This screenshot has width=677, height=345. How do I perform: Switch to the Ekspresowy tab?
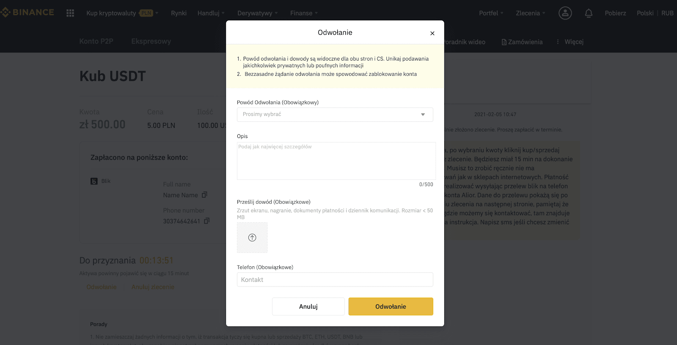pos(151,41)
